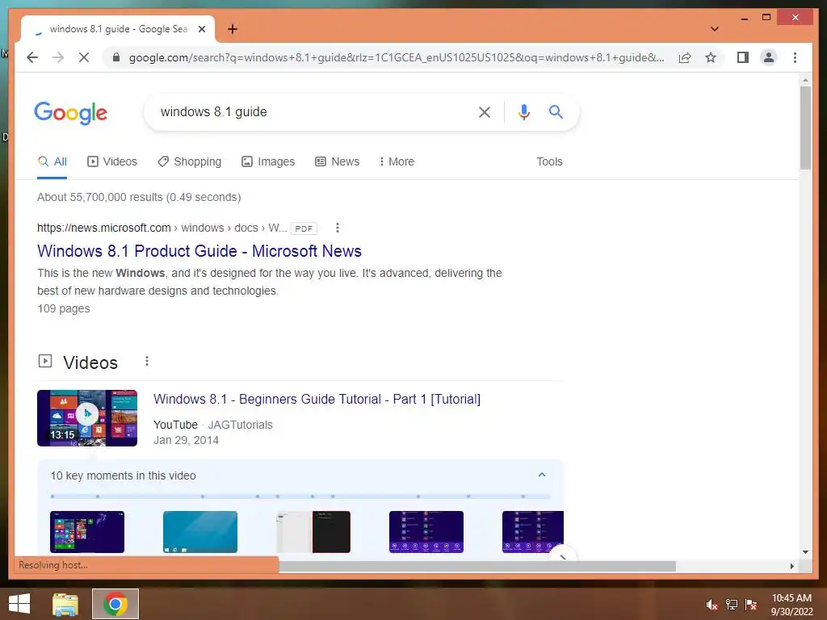Click the vertical scrollbar thumb
827x620 pixels.
(805, 128)
